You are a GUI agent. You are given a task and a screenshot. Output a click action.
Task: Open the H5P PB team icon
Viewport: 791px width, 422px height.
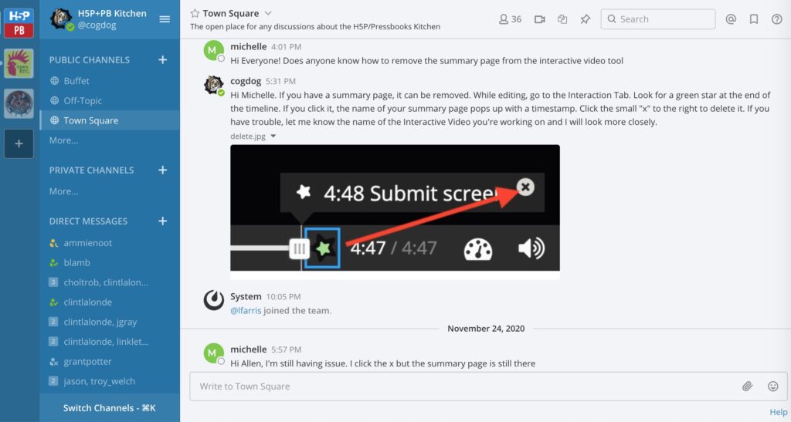(x=19, y=22)
